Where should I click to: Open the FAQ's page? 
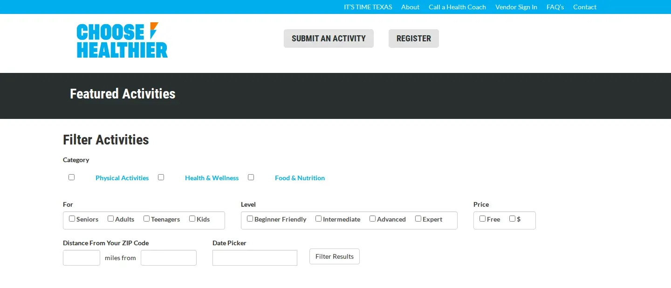[555, 7]
